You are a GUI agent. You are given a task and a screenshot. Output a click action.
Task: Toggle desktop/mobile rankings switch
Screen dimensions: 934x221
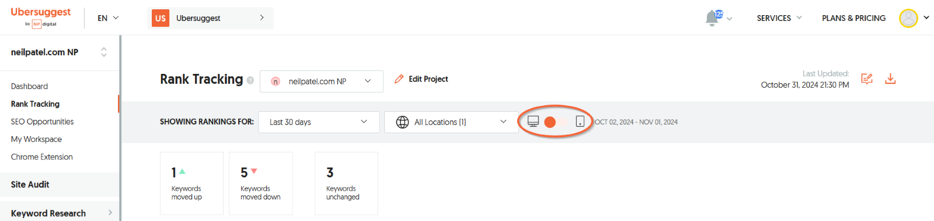[556, 122]
